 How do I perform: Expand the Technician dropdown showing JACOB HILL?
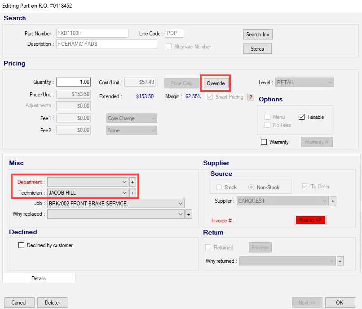(x=88, y=193)
